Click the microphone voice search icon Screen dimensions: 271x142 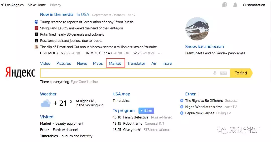(x=215, y=73)
